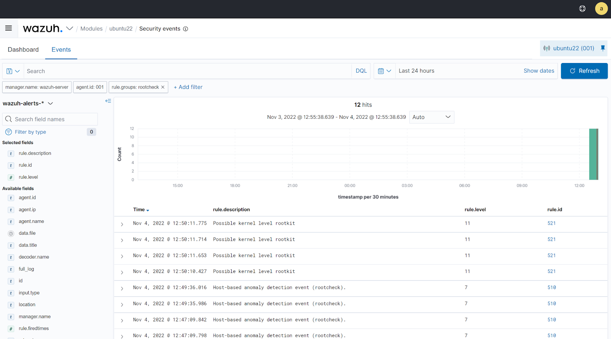Expand the 12:50:10.427 event row
The width and height of the screenshot is (611, 339).
tap(122, 272)
